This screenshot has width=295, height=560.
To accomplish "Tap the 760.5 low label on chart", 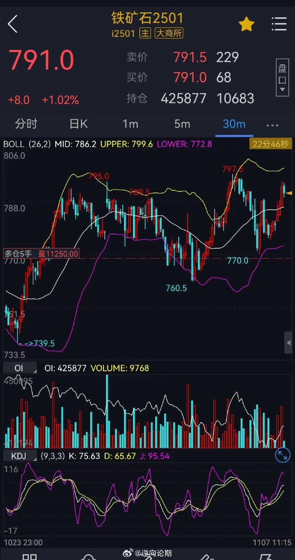I will click(176, 289).
